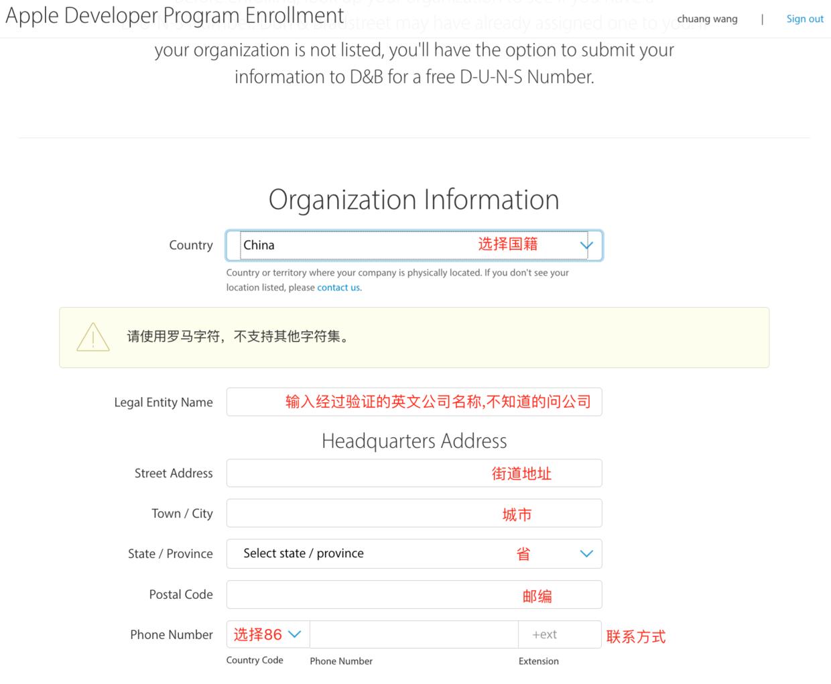The width and height of the screenshot is (831, 684).
Task: Click the yellow warning triangle icon
Action: coord(93,337)
